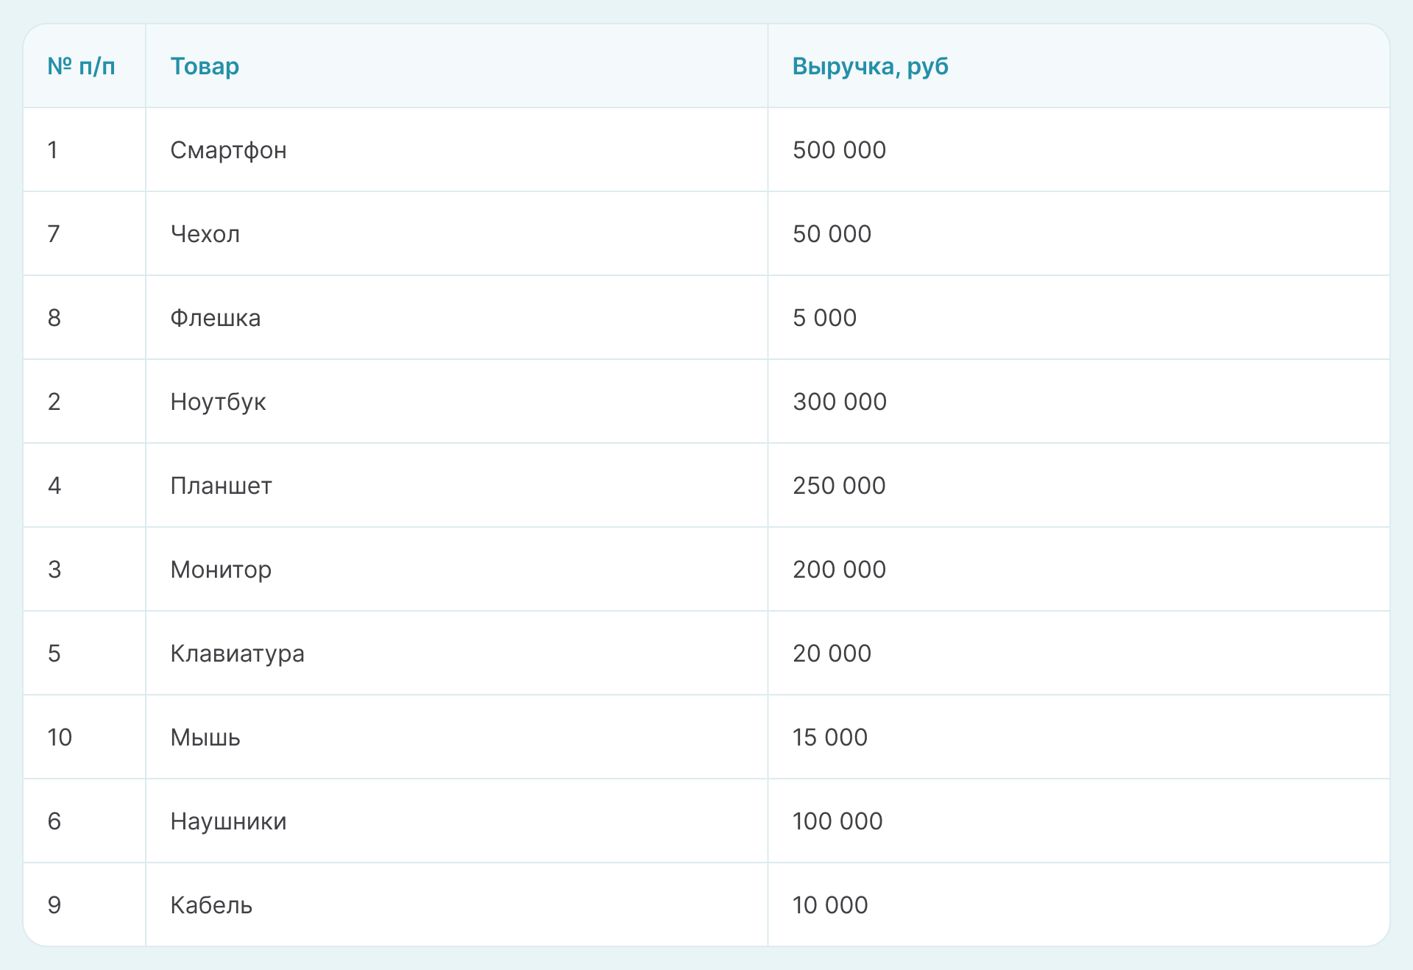
Task: Select the 'Наушники' cell
Action: [228, 821]
